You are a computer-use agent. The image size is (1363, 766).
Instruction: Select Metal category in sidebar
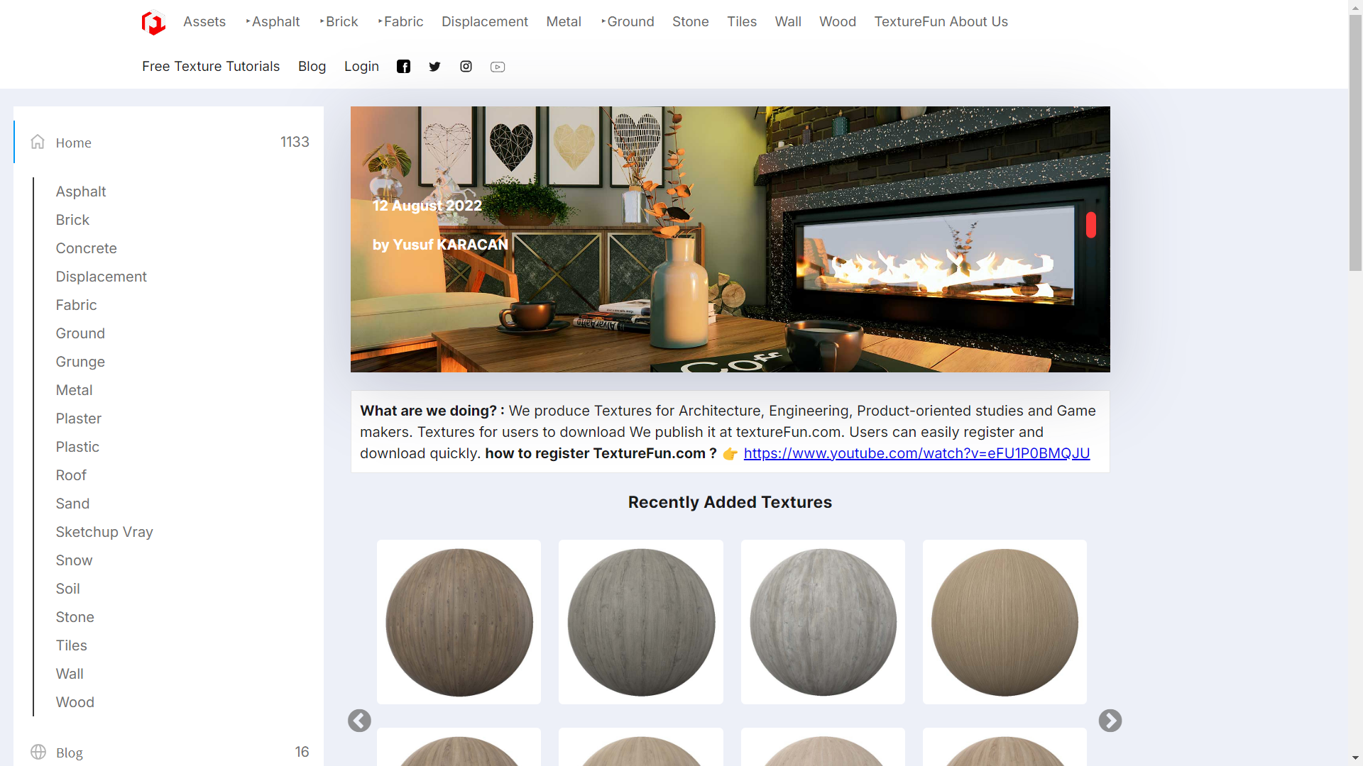[74, 390]
